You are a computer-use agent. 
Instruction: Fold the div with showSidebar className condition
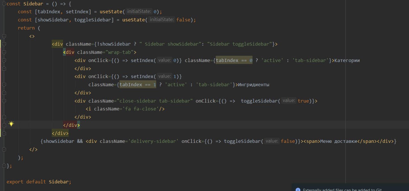coord(4,44)
